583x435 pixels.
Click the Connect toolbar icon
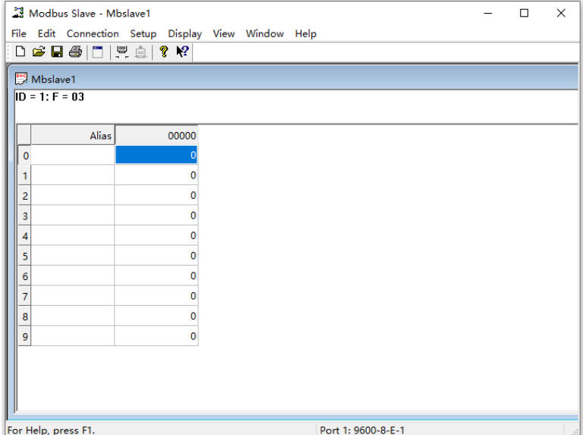(x=121, y=52)
